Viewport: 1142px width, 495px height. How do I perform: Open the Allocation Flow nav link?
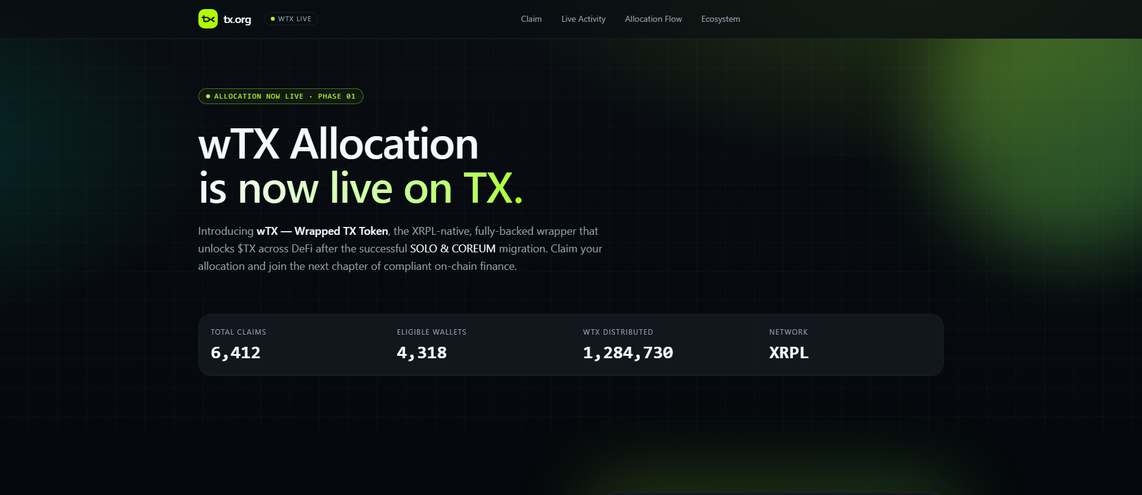tap(653, 19)
